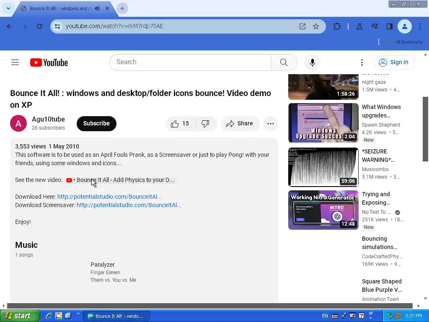Toggle the browser side panel

pos(389,26)
